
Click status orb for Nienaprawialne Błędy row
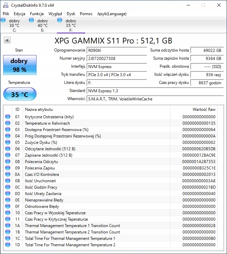8,200
